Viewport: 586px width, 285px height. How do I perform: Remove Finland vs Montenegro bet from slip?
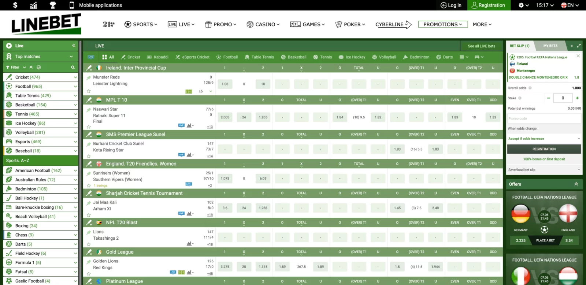(x=578, y=56)
